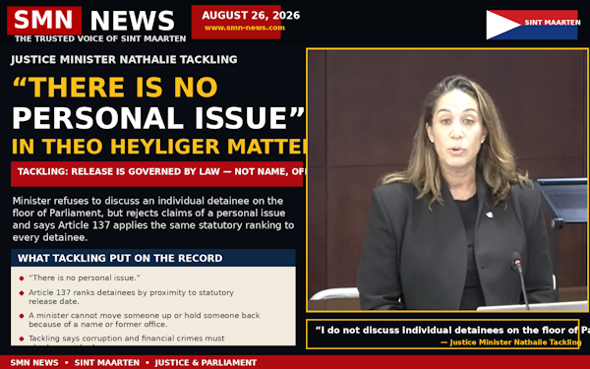
Task: Click the August 26, 2026 date
Action: 251,16
